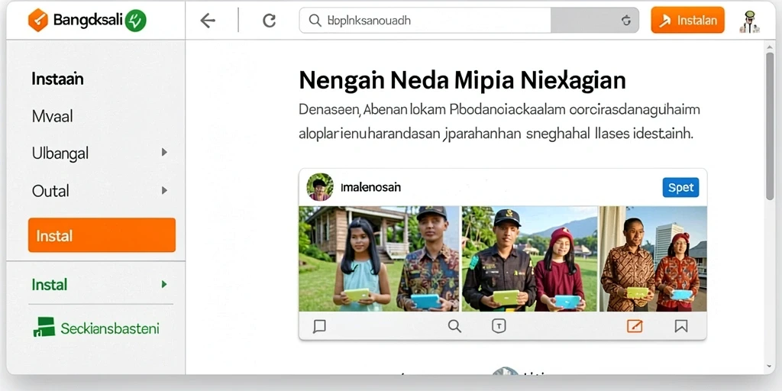Expand the Ulbangal submenu arrow
782x391 pixels.
pos(164,153)
